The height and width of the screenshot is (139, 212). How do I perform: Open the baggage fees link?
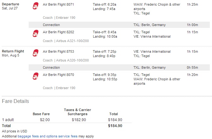point(28,136)
